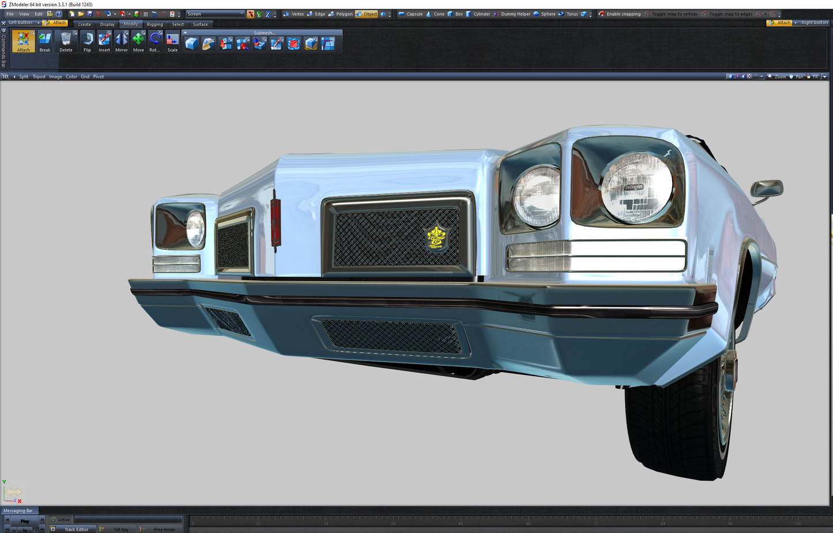Toggle the Z axis constraint

267,14
